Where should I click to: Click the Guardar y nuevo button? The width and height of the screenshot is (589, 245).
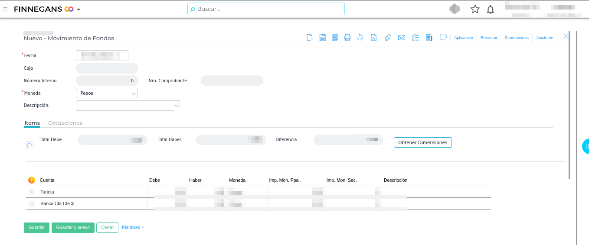pyautogui.click(x=73, y=227)
